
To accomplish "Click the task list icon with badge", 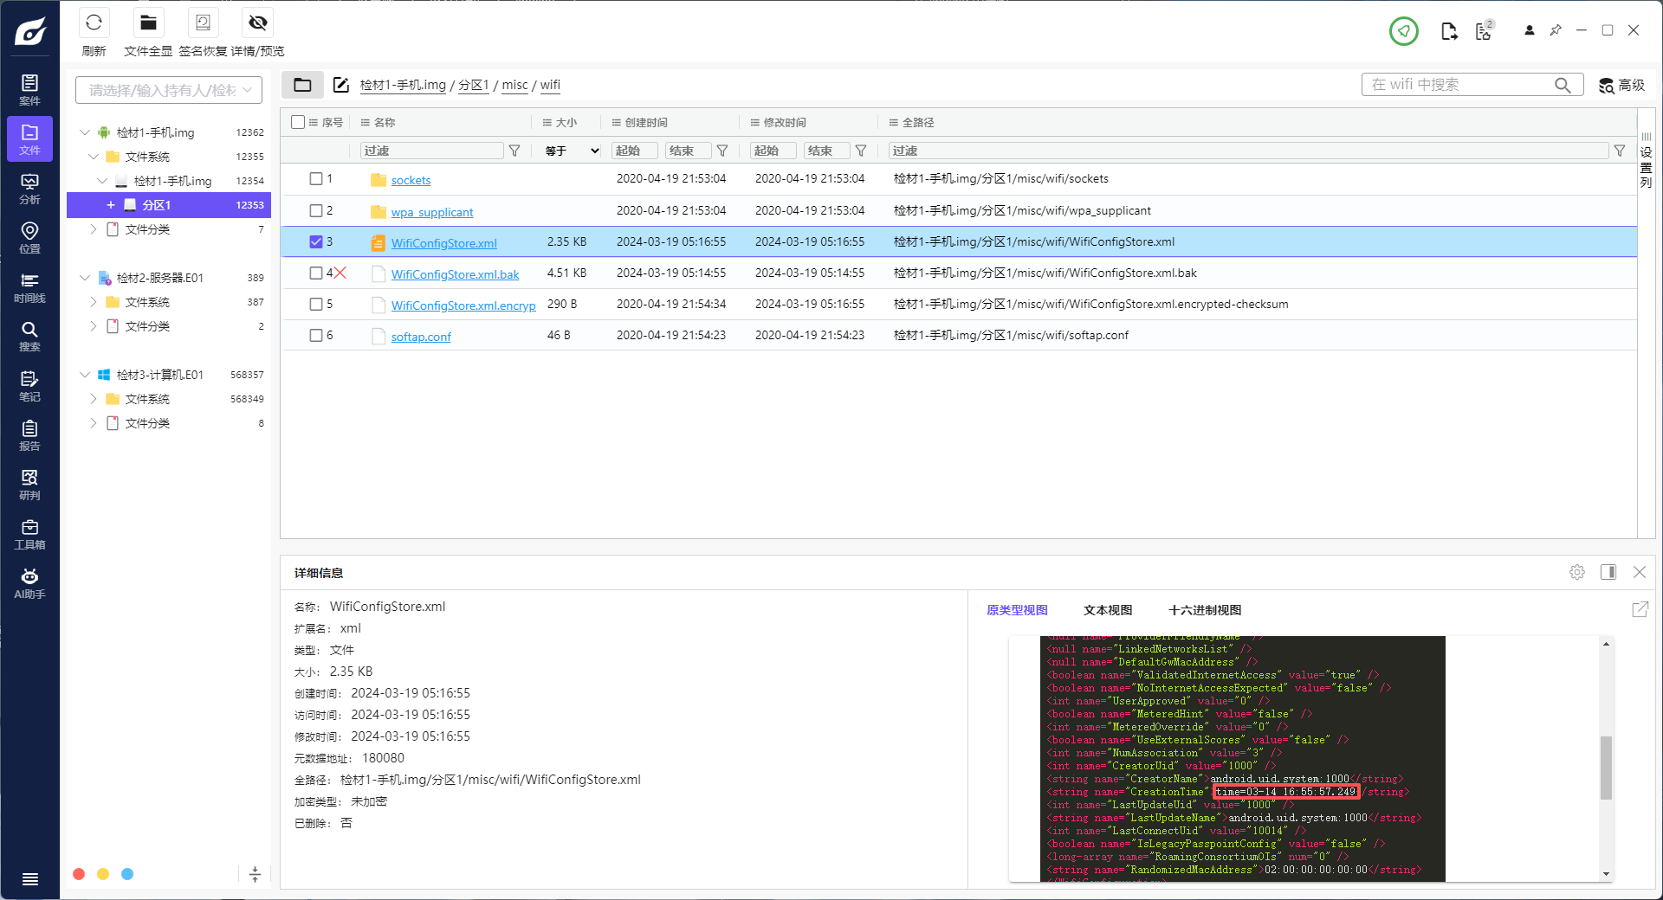I will [1485, 31].
